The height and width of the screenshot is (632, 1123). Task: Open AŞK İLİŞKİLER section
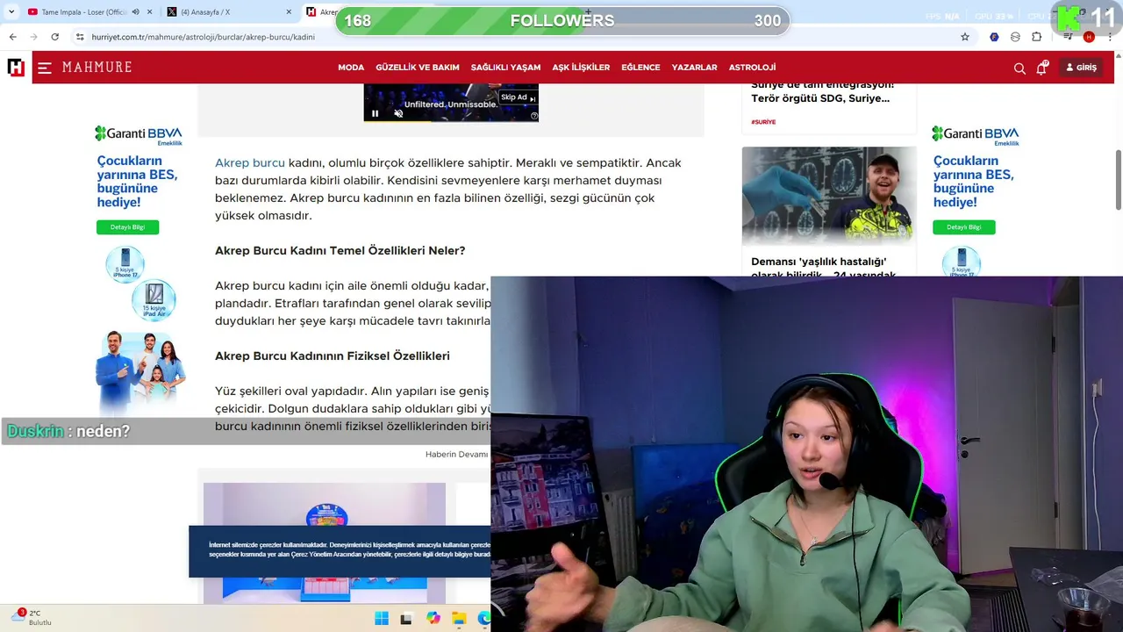[x=581, y=68]
